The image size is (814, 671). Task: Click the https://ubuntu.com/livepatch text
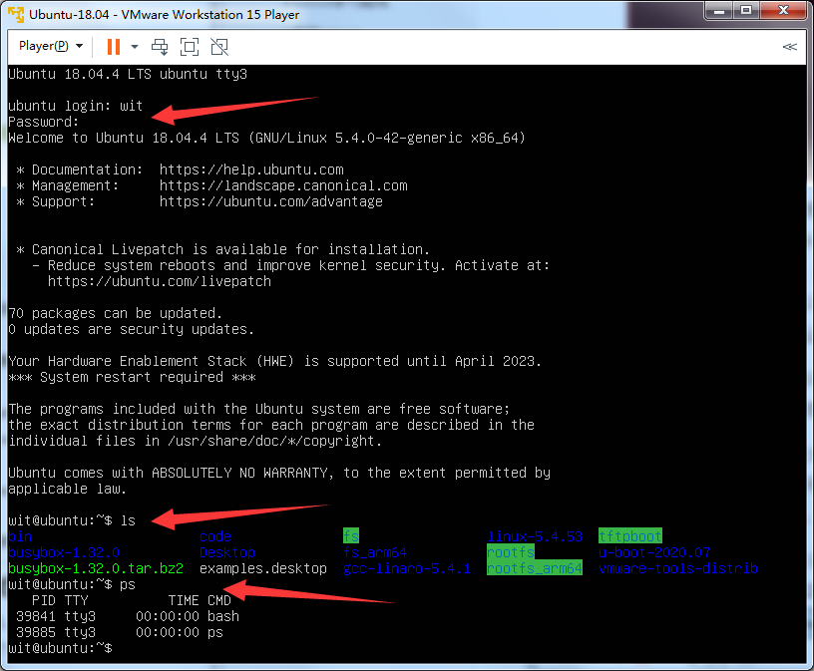point(160,282)
